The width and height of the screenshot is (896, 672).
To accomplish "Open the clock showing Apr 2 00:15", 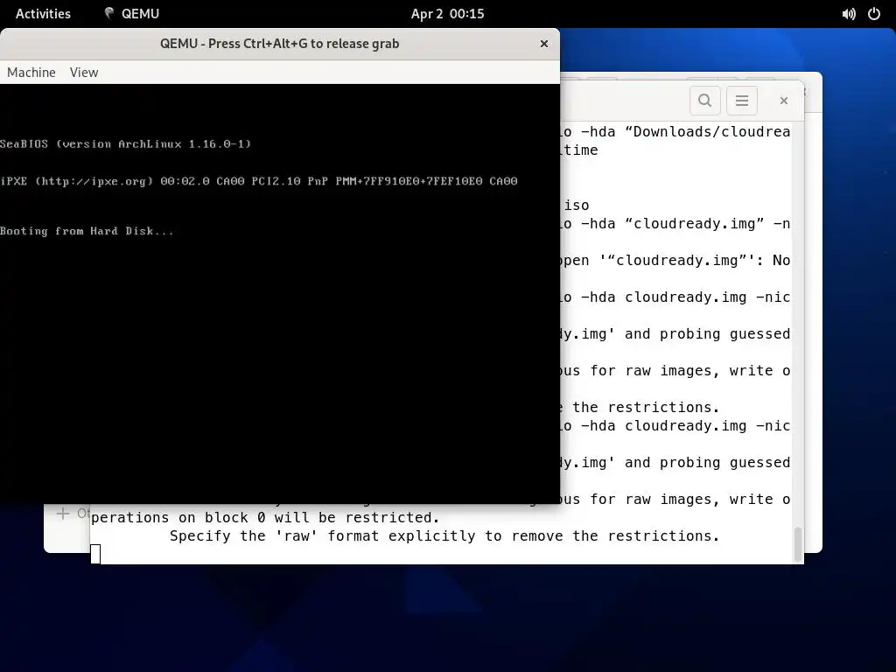I will [447, 14].
